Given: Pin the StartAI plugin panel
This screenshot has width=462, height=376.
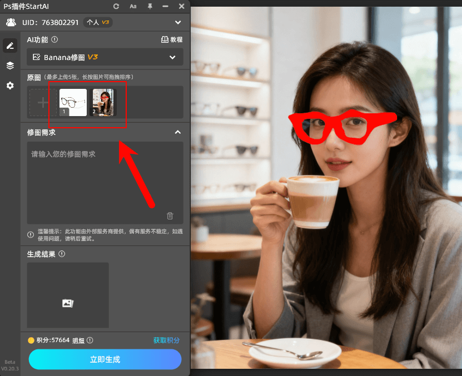Looking at the screenshot, I should 150,6.
